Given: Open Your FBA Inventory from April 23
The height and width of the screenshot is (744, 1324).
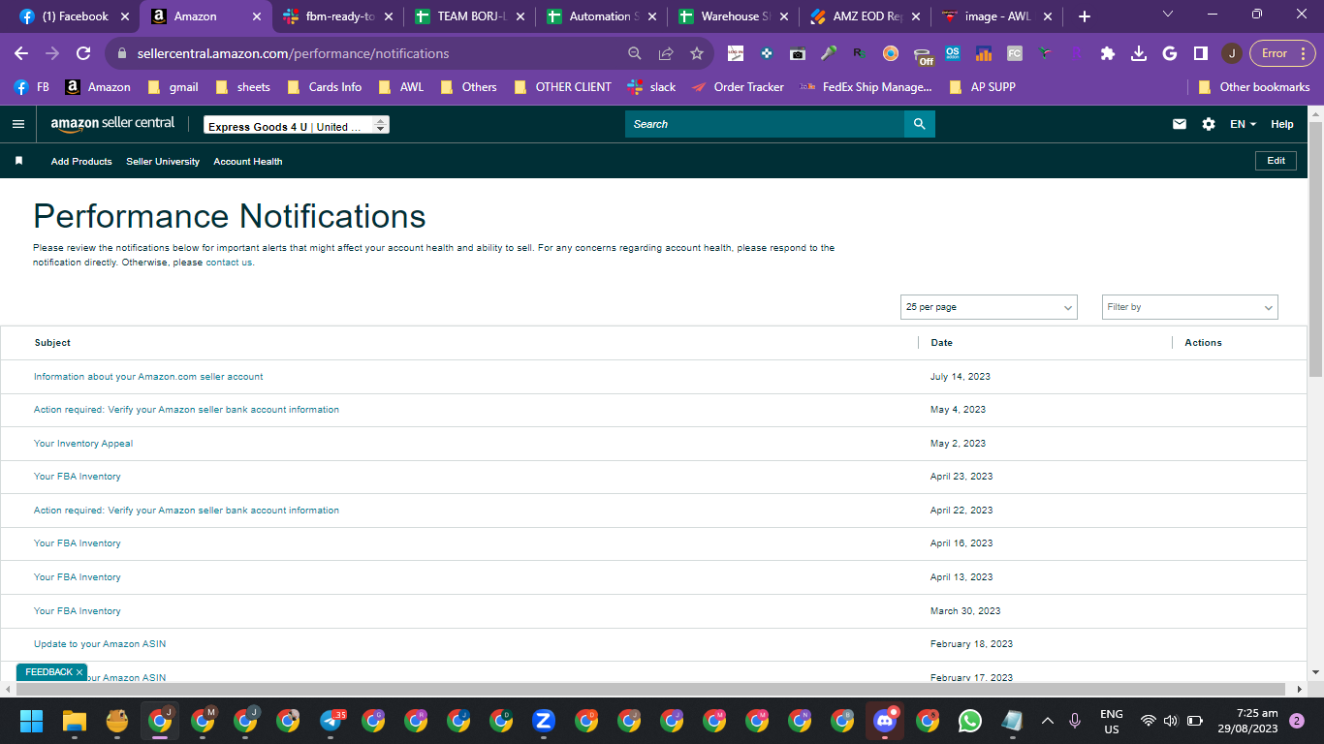Looking at the screenshot, I should click(78, 477).
